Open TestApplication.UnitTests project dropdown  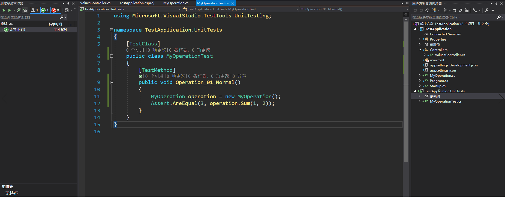[x=130, y=9]
